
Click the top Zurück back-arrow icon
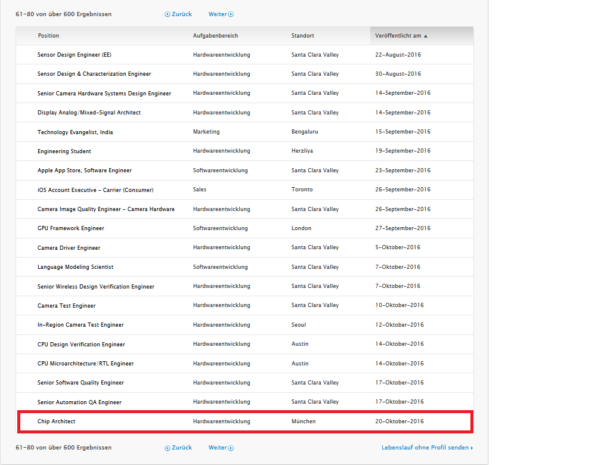point(168,14)
